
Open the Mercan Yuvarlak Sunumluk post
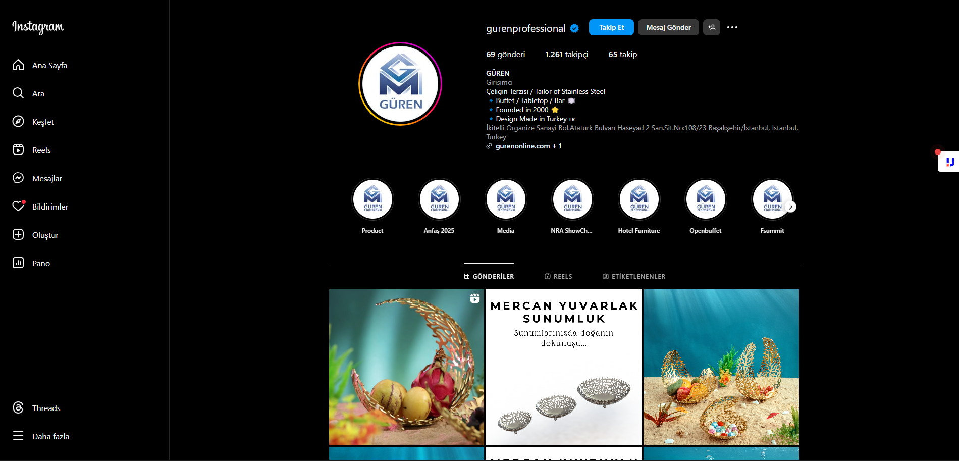(564, 367)
